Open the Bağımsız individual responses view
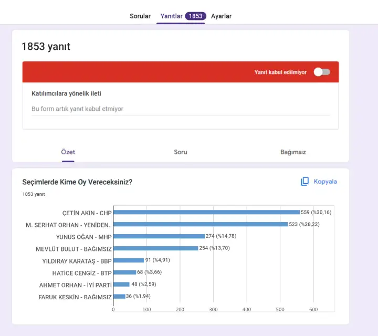 click(293, 152)
